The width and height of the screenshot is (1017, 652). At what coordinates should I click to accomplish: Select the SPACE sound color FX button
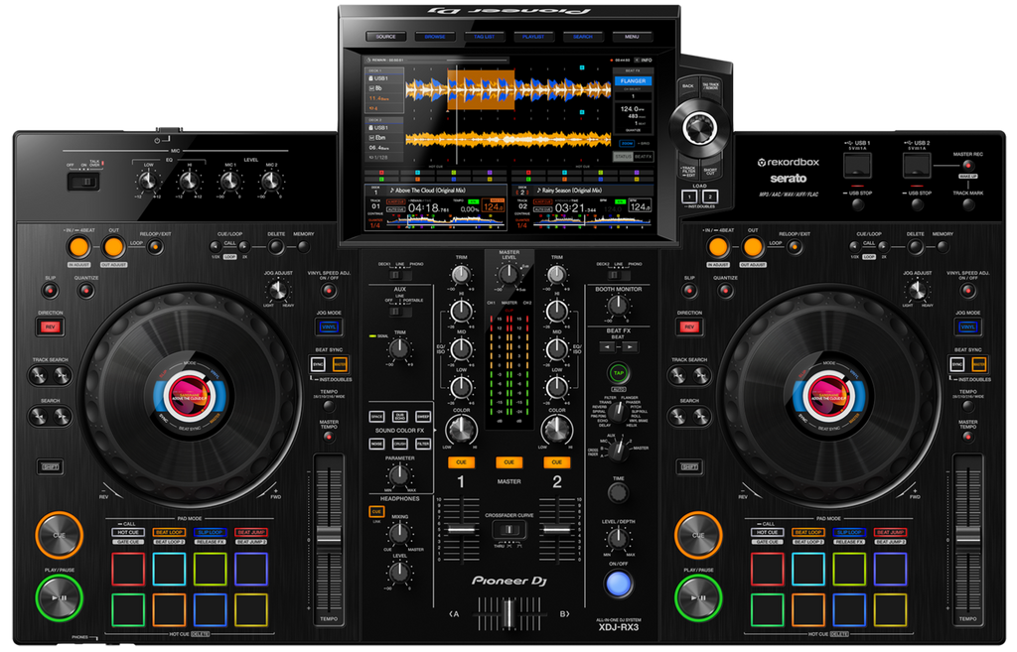click(376, 417)
